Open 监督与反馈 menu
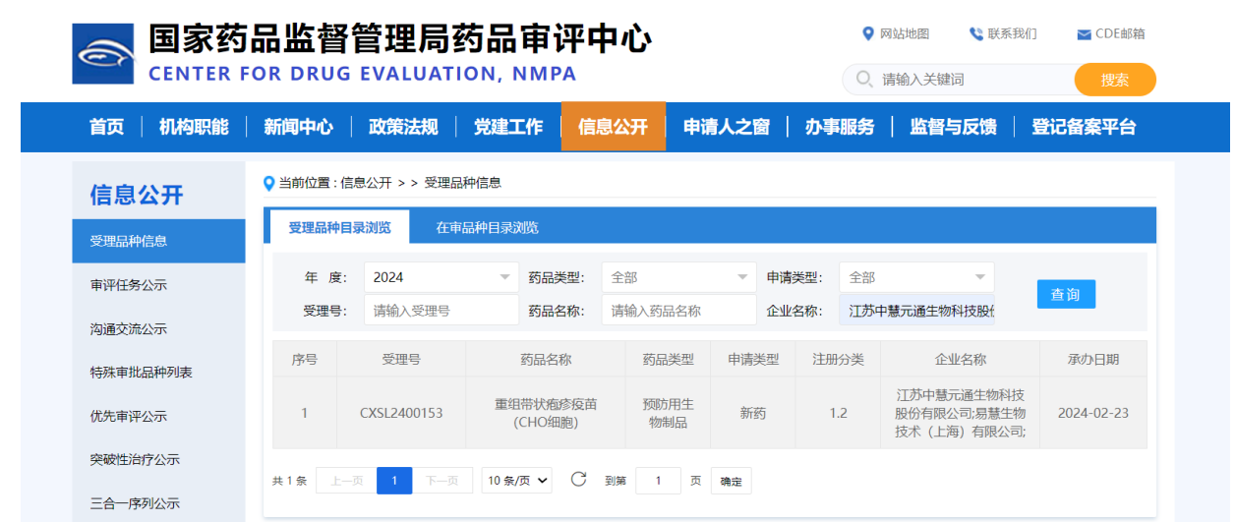The width and height of the screenshot is (1236, 522). coord(953,127)
